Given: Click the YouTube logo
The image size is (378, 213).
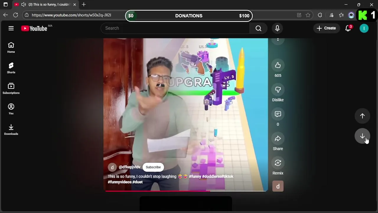Looking at the screenshot, I should pyautogui.click(x=34, y=28).
